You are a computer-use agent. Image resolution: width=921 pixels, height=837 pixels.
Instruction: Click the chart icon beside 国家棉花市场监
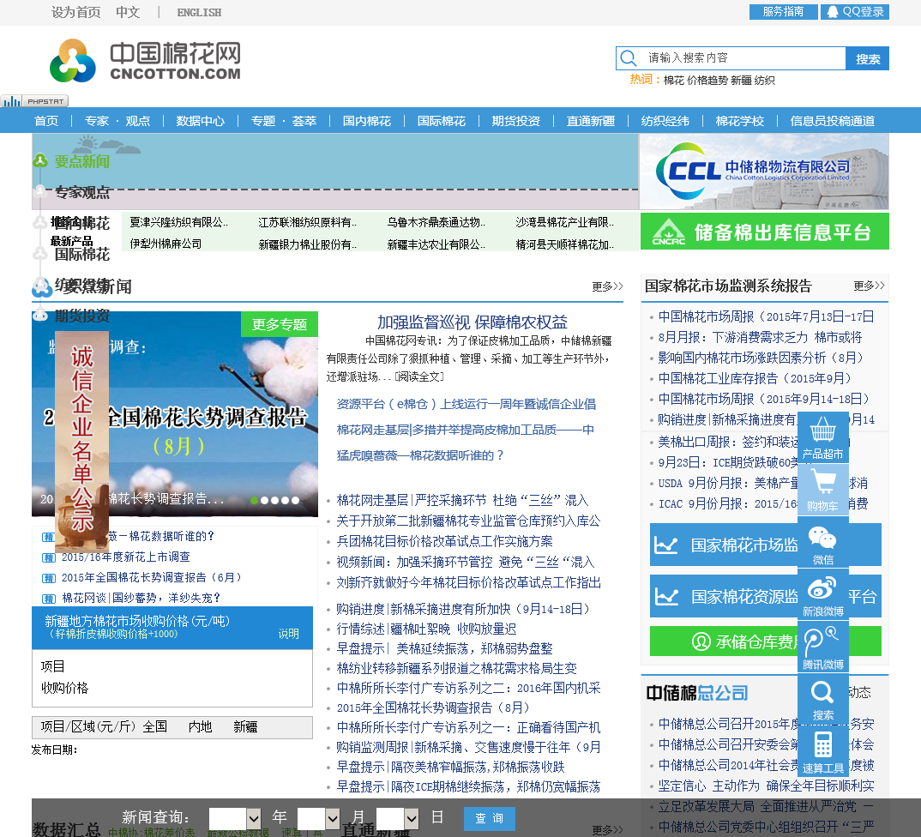[666, 545]
